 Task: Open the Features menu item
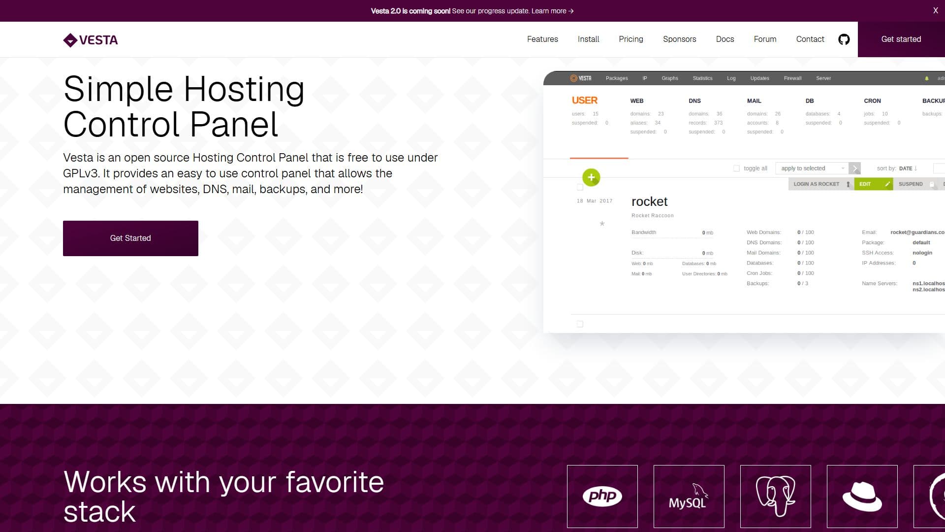pyautogui.click(x=542, y=39)
